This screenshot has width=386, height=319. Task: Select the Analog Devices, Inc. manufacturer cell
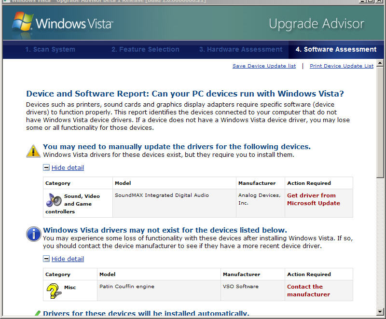tap(261, 203)
